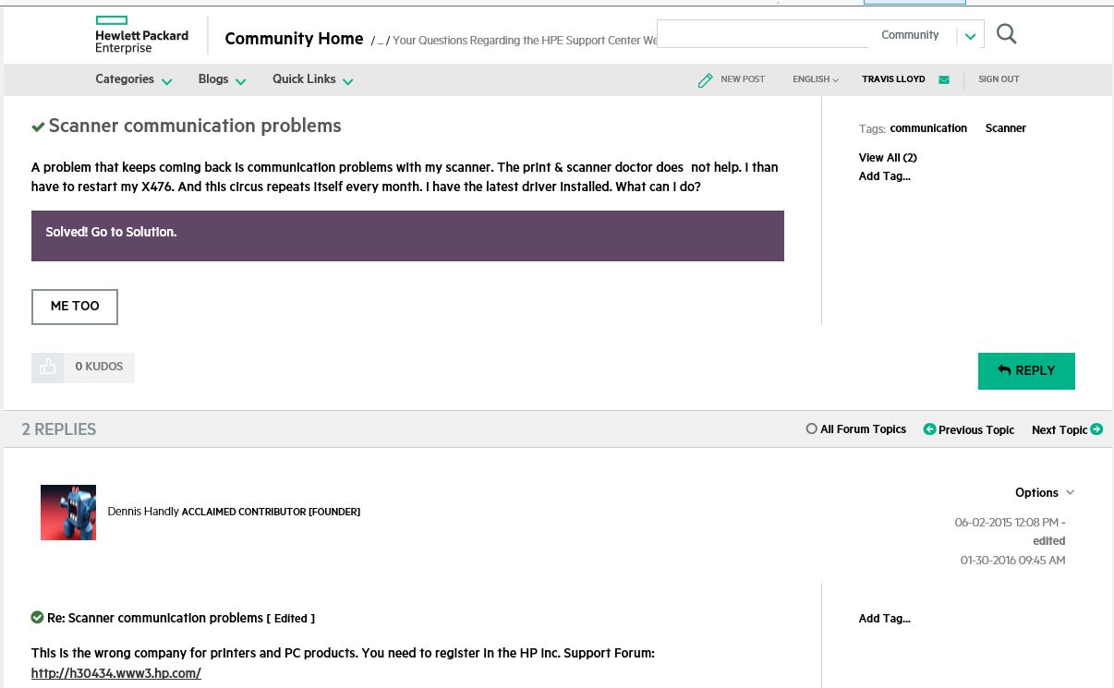This screenshot has width=1114, height=688.
Task: Click the ACCLAIMED CONTRIBUTOR [FOUNDER] rank text
Action: click(271, 512)
